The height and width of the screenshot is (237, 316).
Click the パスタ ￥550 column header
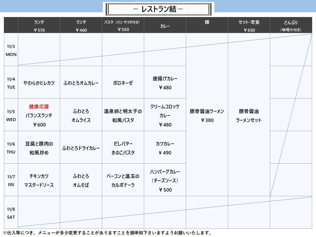[123, 26]
